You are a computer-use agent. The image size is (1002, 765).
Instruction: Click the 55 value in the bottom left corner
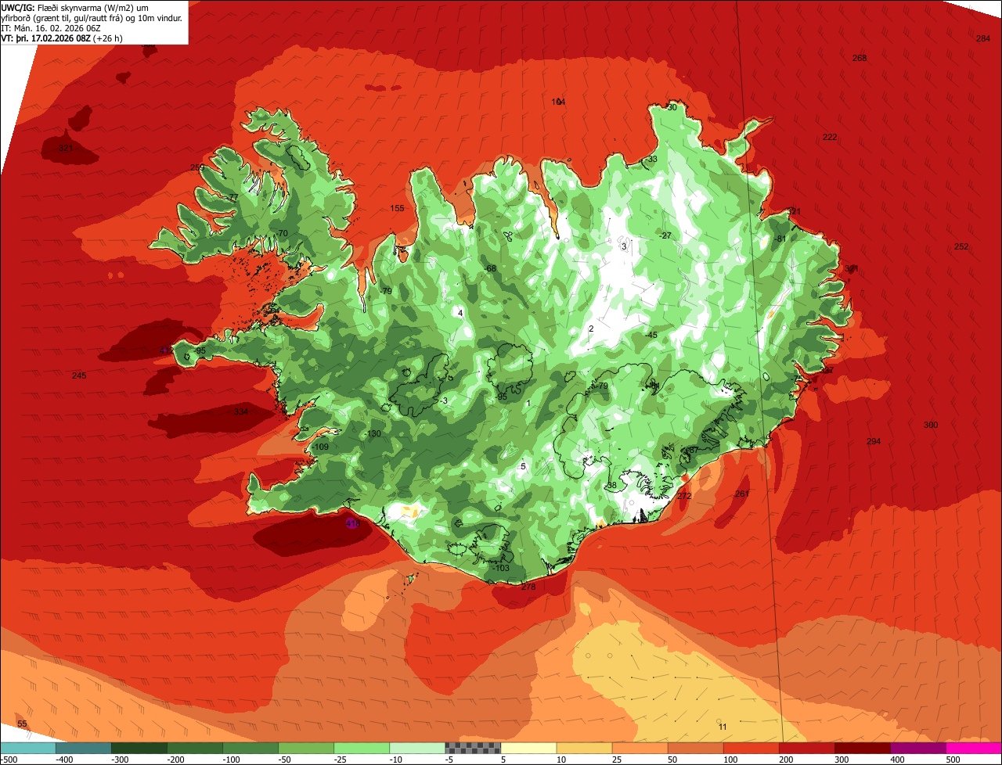coord(22,724)
